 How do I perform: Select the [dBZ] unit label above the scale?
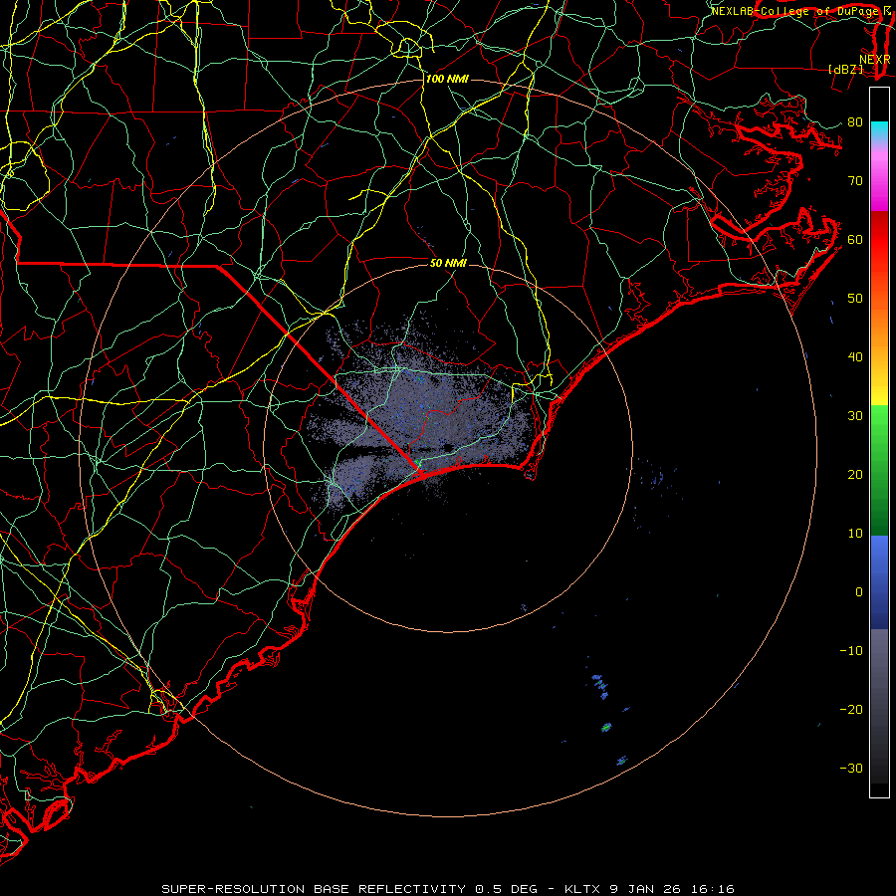coord(845,69)
